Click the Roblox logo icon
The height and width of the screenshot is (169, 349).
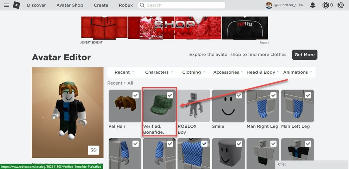coord(16,5)
